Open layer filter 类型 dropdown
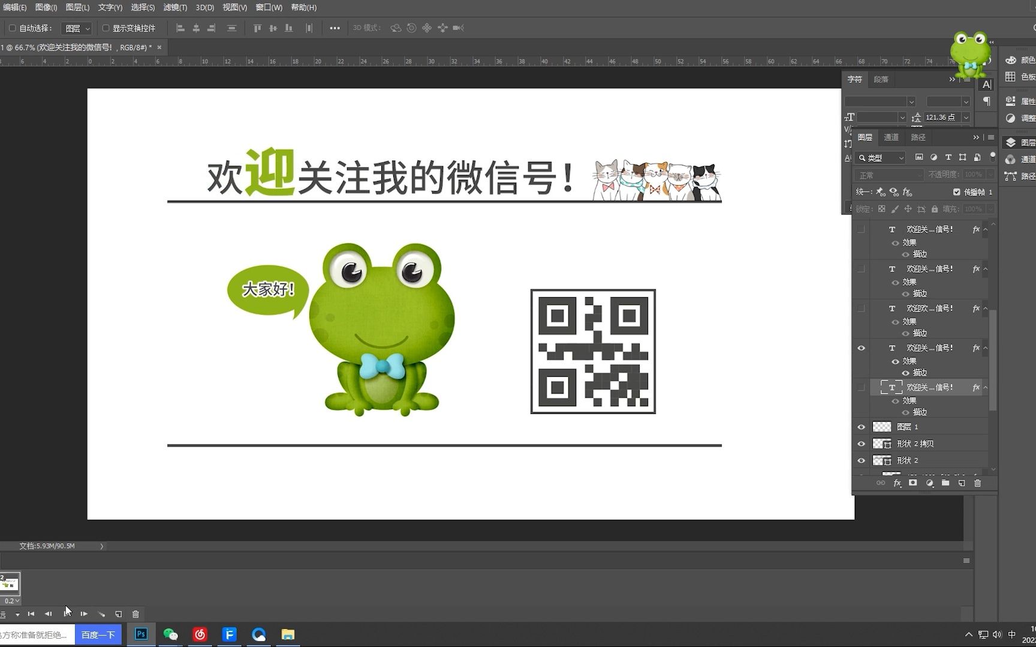Image resolution: width=1036 pixels, height=647 pixels. (x=880, y=158)
